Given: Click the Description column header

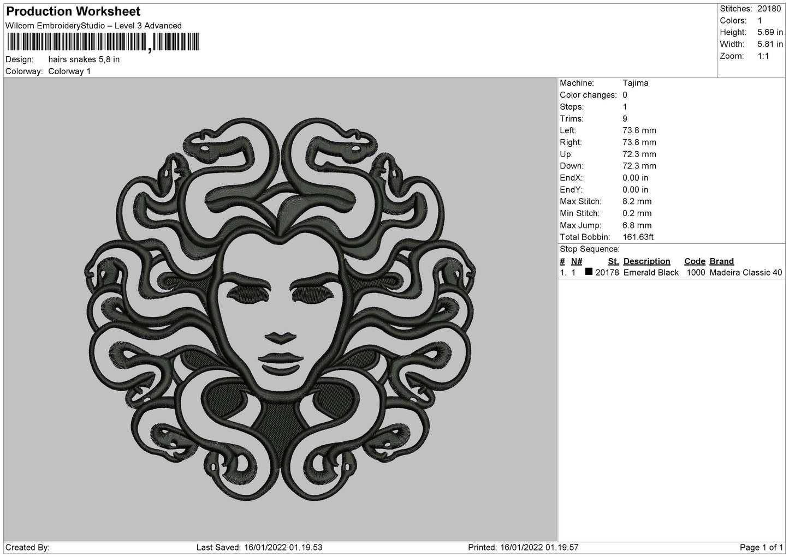Looking at the screenshot, I should [646, 261].
